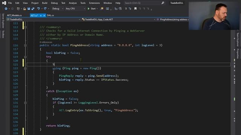The image size is (241, 135).
Task: Click the Open File folder icon
Action: point(24,9)
